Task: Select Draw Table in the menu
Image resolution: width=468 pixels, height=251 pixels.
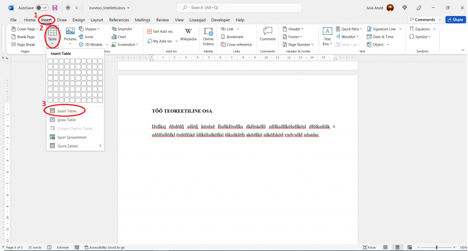Action: [75, 120]
